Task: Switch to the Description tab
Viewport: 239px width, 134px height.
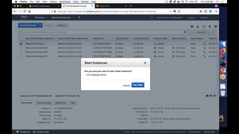Action: pos(27,103)
